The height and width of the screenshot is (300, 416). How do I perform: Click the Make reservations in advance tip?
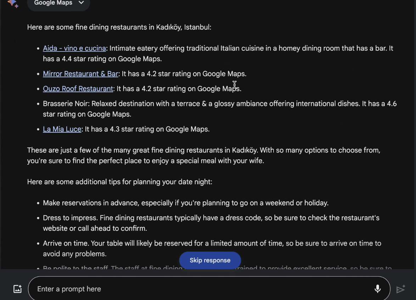pos(186,203)
